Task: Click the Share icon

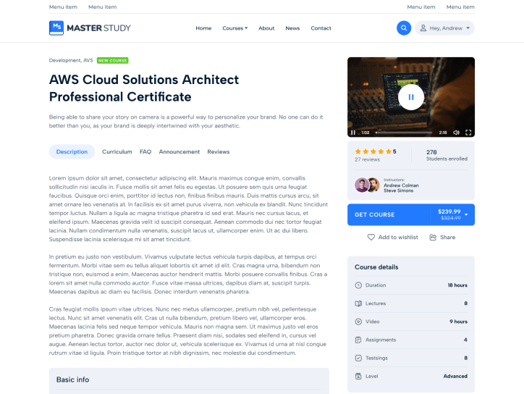Action: 433,237
